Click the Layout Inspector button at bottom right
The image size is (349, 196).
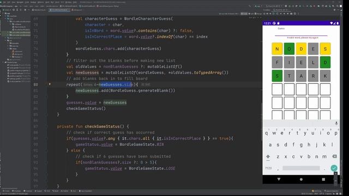click(330, 191)
